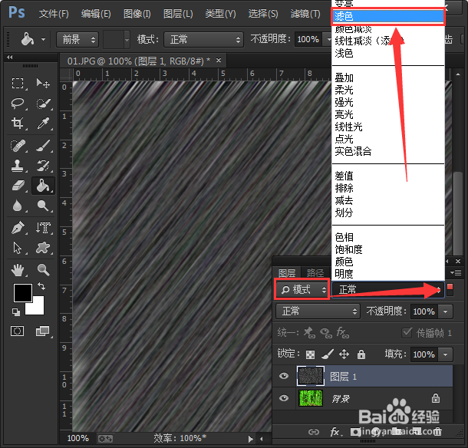This screenshot has width=468, height=448.
Task: Open the options bar 不透明度 slider arrow
Action: pos(328,39)
